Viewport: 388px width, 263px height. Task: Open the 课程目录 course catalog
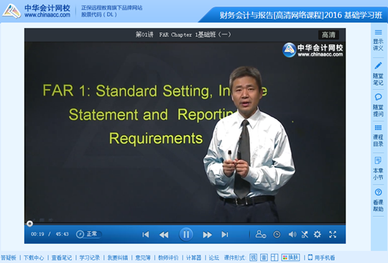click(378, 136)
